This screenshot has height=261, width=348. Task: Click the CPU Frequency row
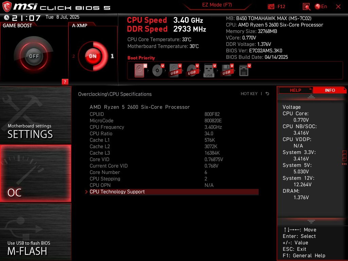pos(174,127)
